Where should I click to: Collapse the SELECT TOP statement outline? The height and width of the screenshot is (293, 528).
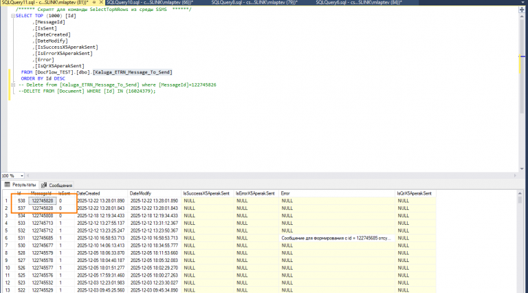pos(12,16)
